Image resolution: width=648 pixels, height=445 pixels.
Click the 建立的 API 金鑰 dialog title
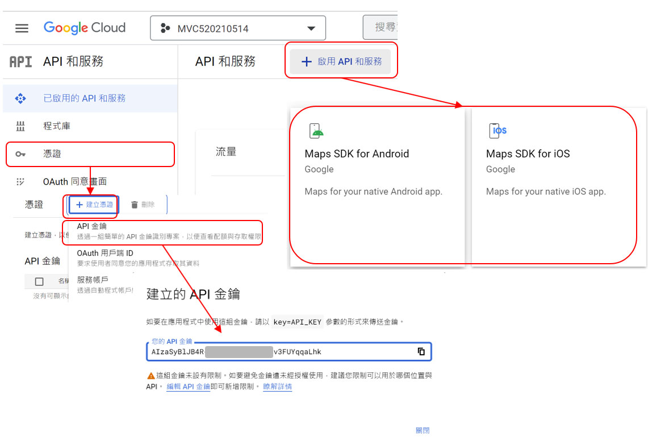point(193,294)
